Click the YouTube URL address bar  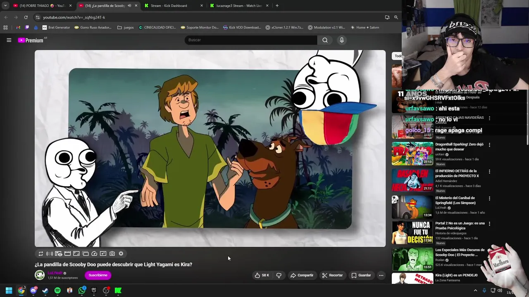coord(211,17)
